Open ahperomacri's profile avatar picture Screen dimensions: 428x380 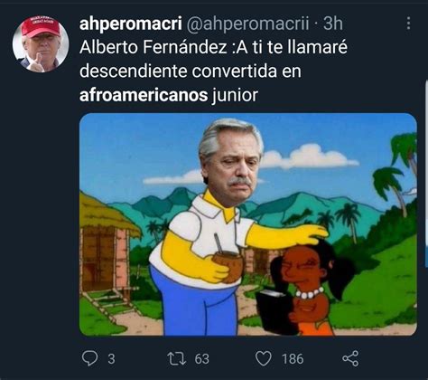pyautogui.click(x=41, y=44)
